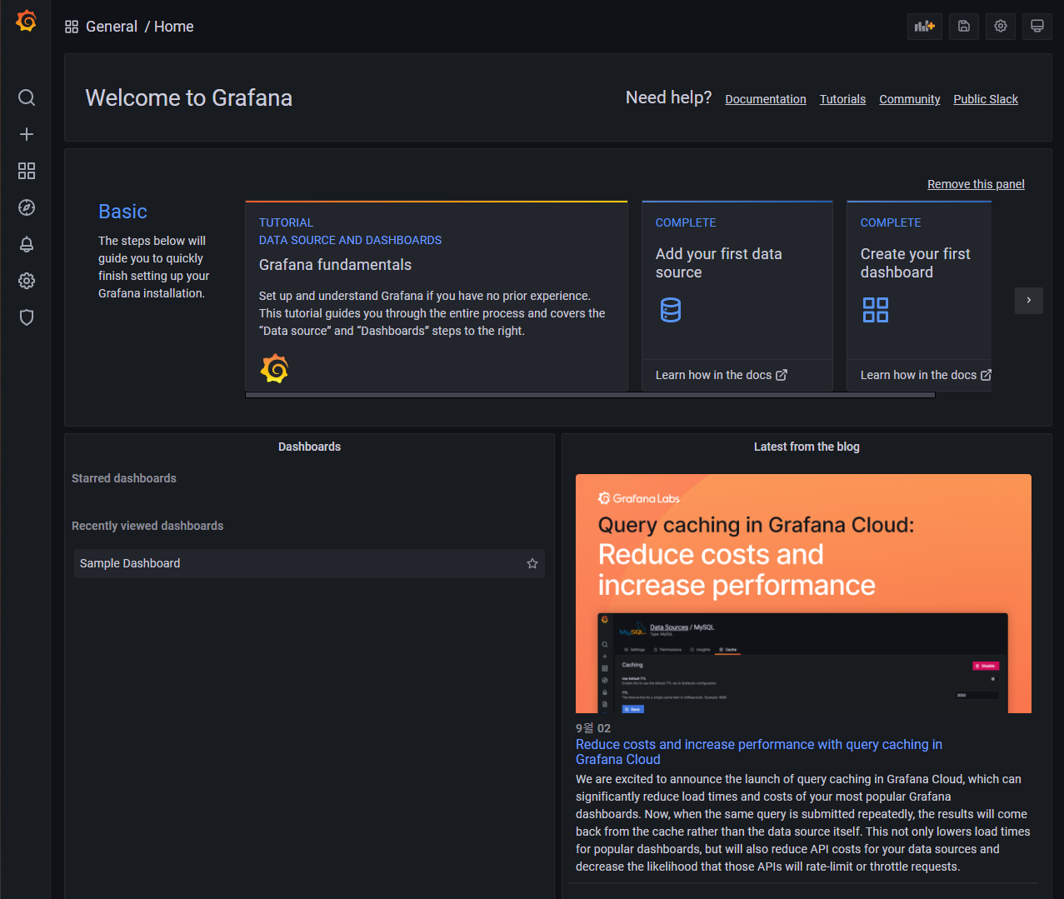The height and width of the screenshot is (899, 1064).
Task: Open the General folder breadcrumb
Action: click(x=112, y=27)
